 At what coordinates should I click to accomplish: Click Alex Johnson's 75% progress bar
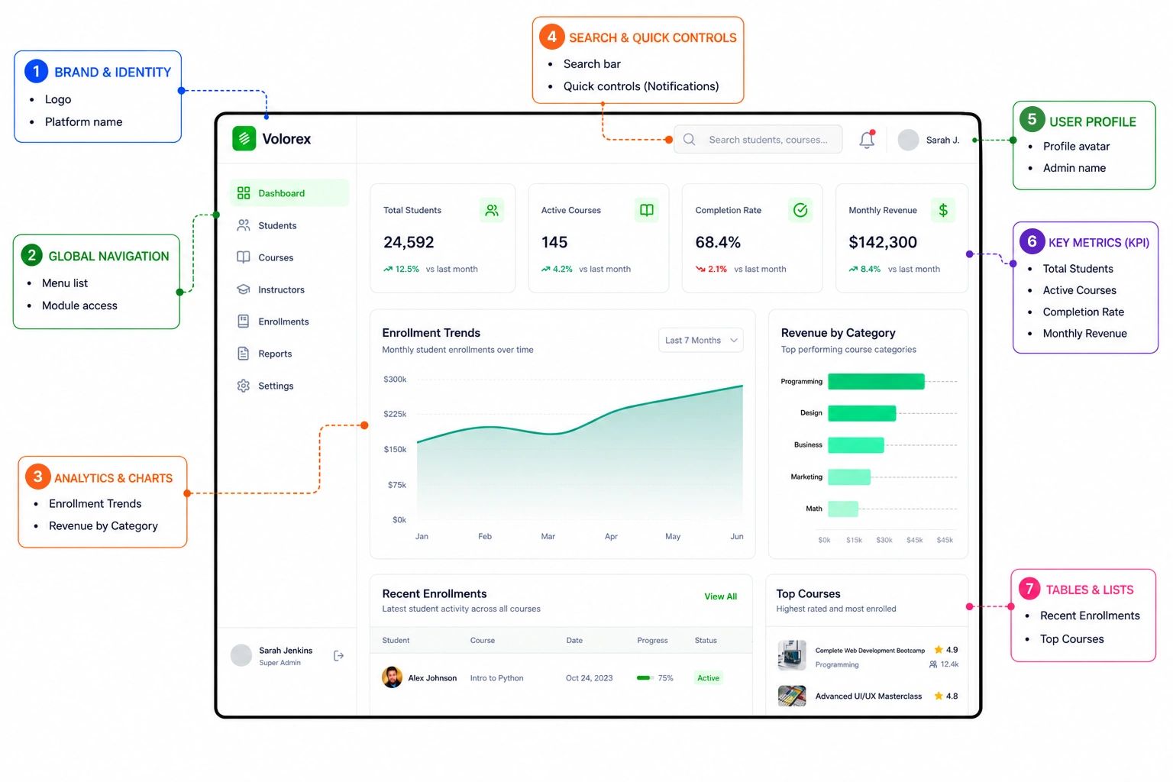(645, 678)
